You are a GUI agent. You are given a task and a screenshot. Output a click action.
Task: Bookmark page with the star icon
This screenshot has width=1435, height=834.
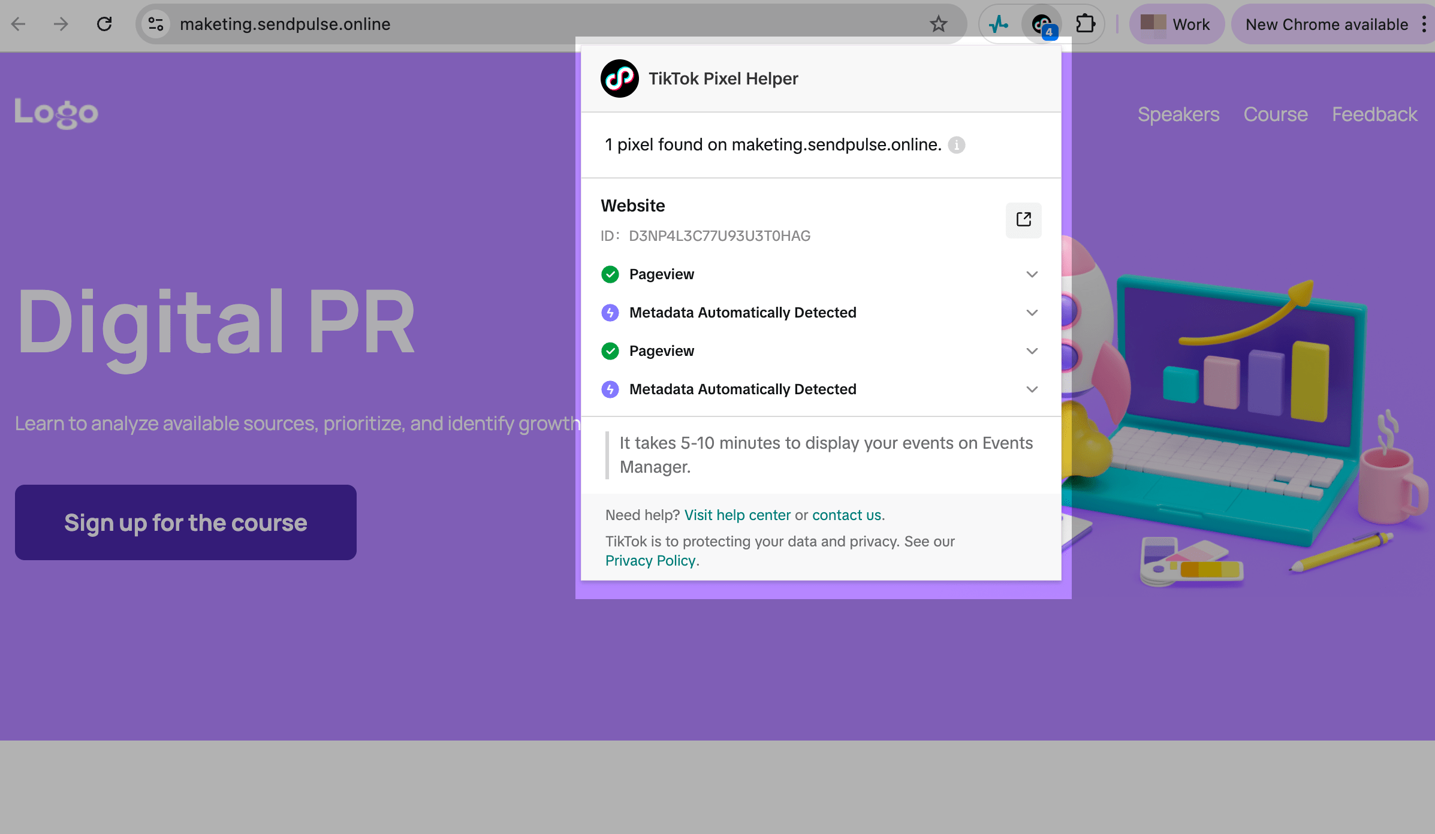pos(938,24)
